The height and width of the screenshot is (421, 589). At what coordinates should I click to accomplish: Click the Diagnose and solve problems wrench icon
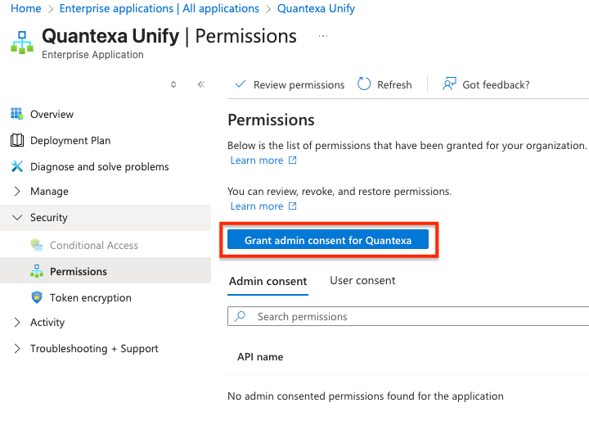click(17, 166)
